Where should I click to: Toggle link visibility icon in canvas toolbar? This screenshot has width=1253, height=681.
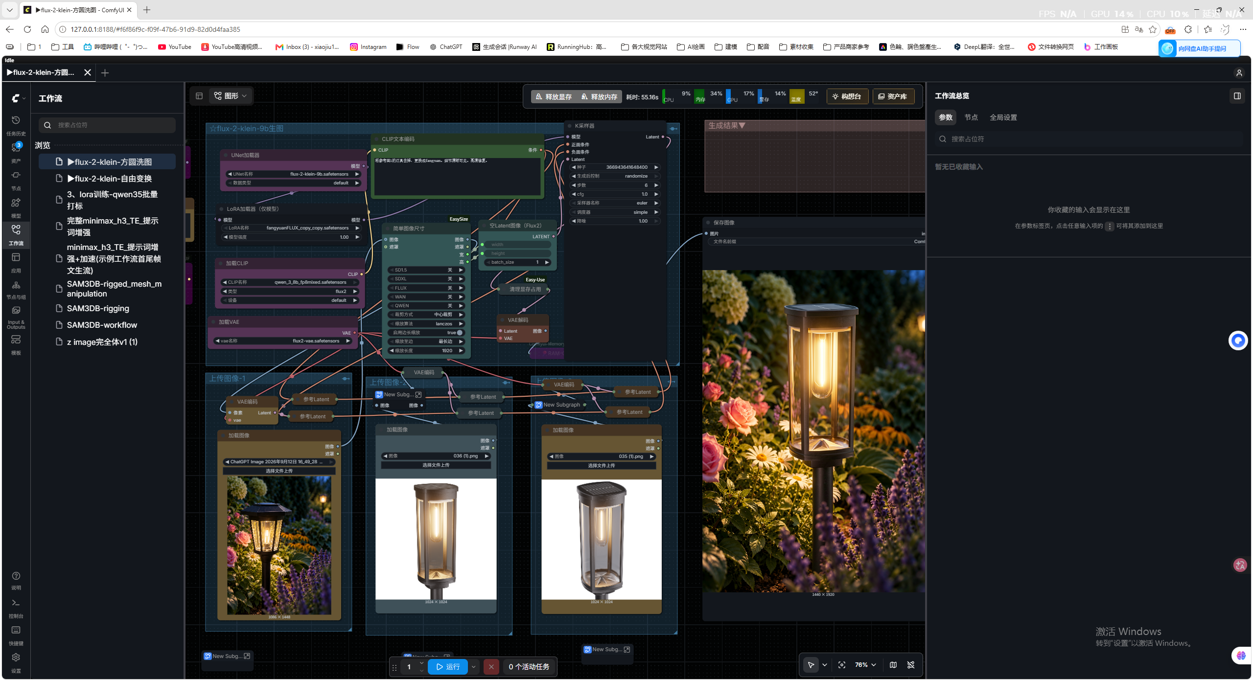coord(911,665)
